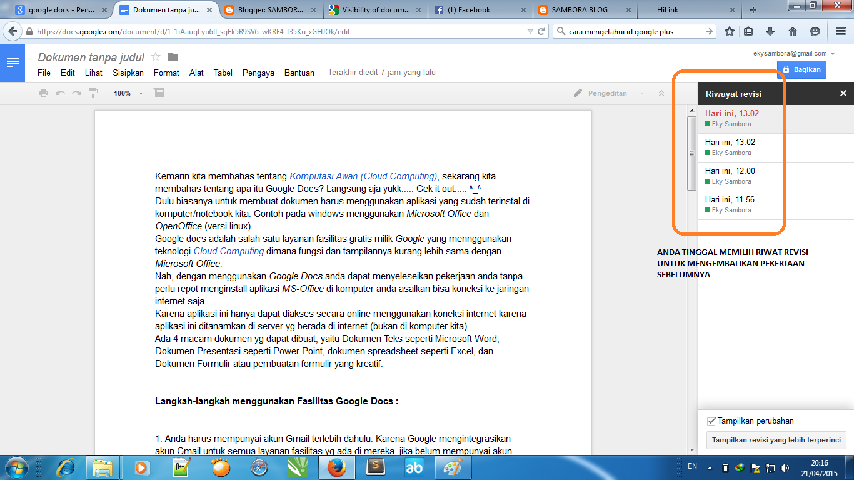This screenshot has width=854, height=480.
Task: Open the Firefox downloads arrow icon
Action: click(x=770, y=31)
